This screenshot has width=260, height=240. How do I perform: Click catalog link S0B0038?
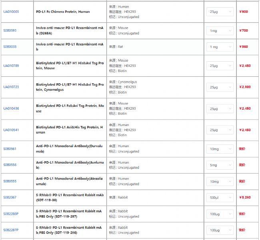click(x=10, y=47)
